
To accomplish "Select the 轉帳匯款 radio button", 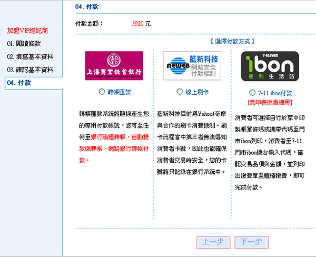I will coord(102,92).
